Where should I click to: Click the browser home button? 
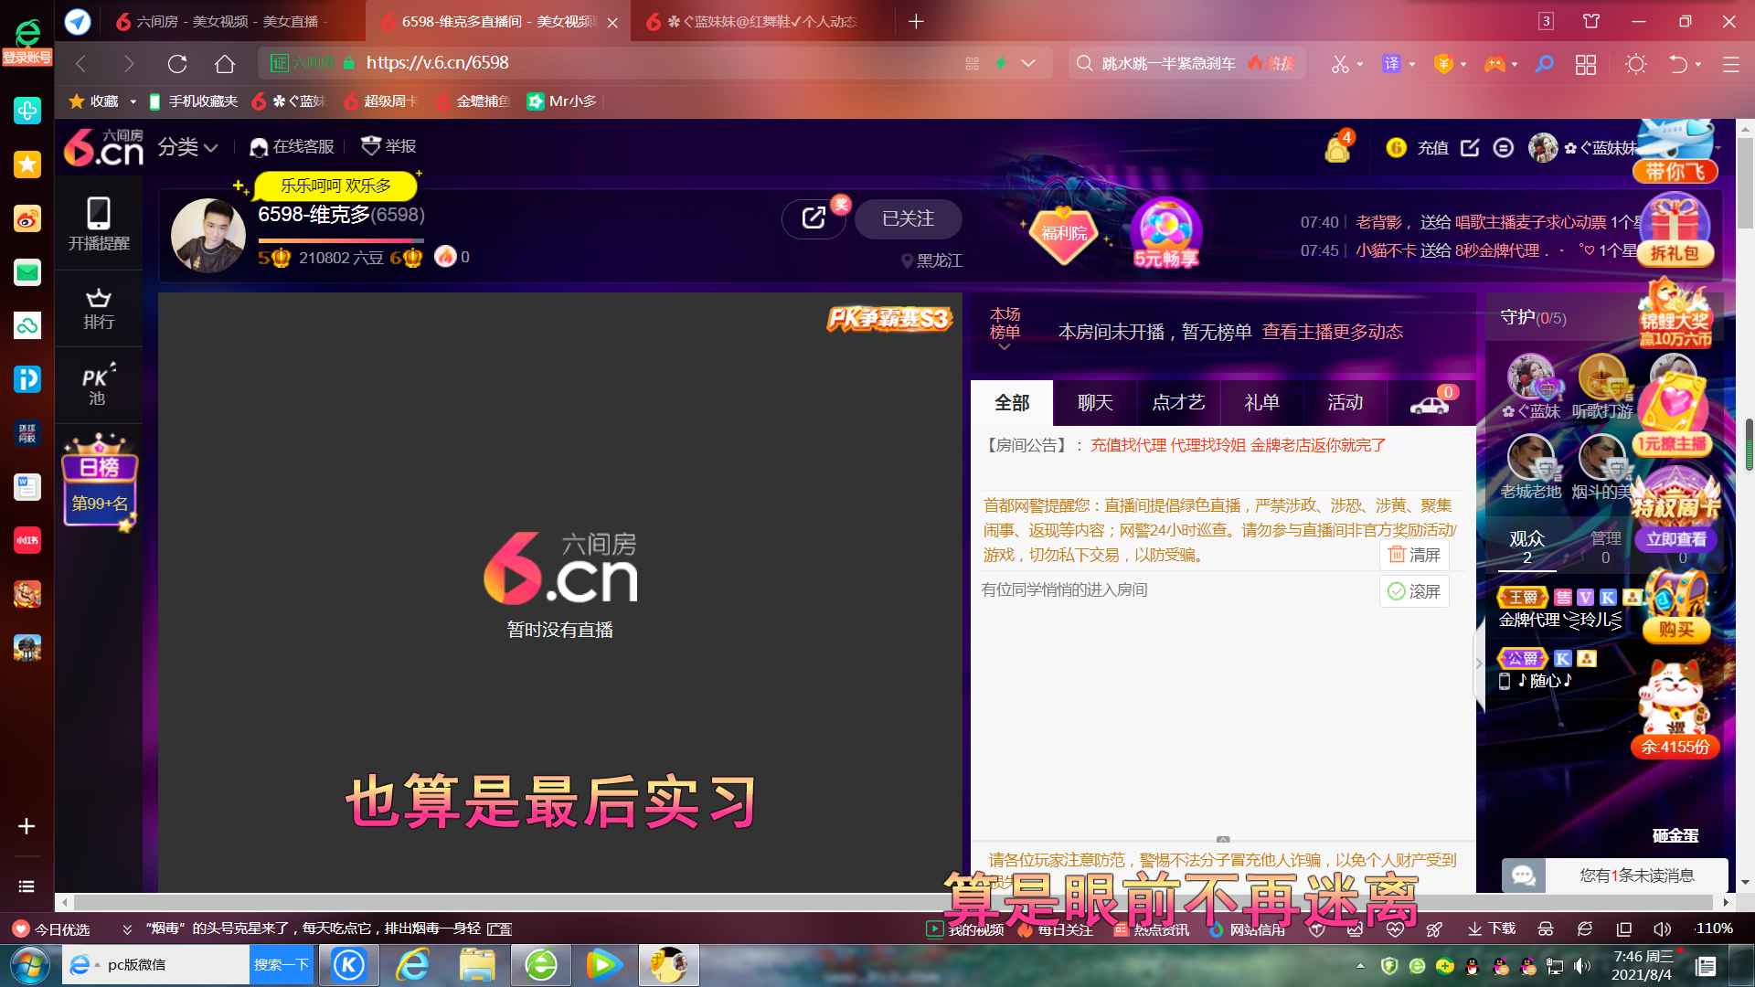pos(225,63)
